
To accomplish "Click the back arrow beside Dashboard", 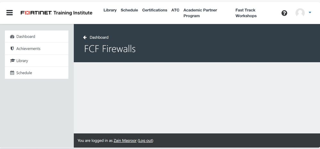I will pyautogui.click(x=85, y=37).
